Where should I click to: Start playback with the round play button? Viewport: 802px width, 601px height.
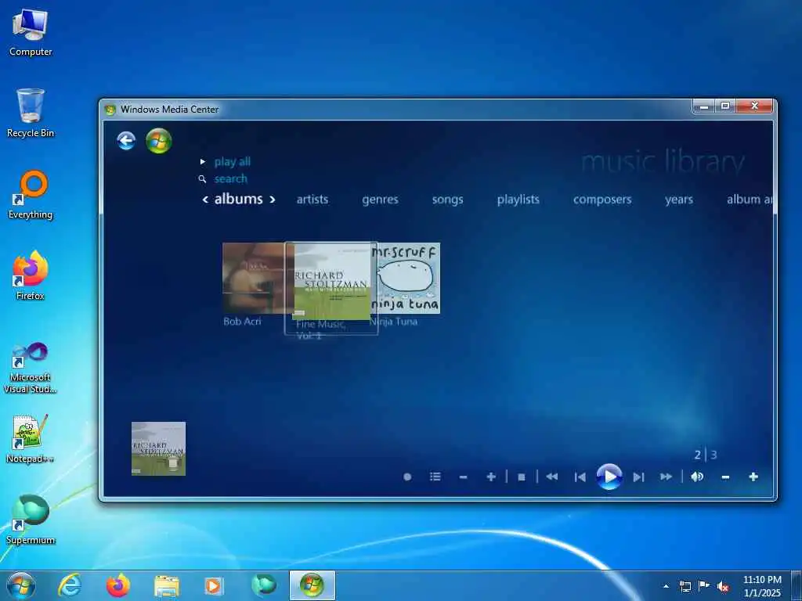pyautogui.click(x=609, y=477)
